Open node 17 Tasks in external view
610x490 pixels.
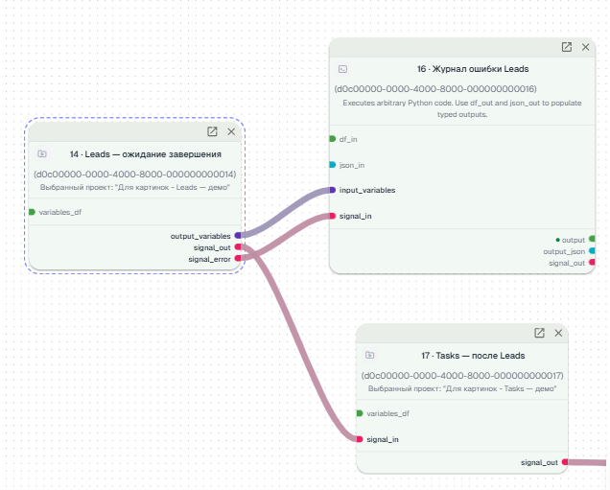tap(540, 333)
